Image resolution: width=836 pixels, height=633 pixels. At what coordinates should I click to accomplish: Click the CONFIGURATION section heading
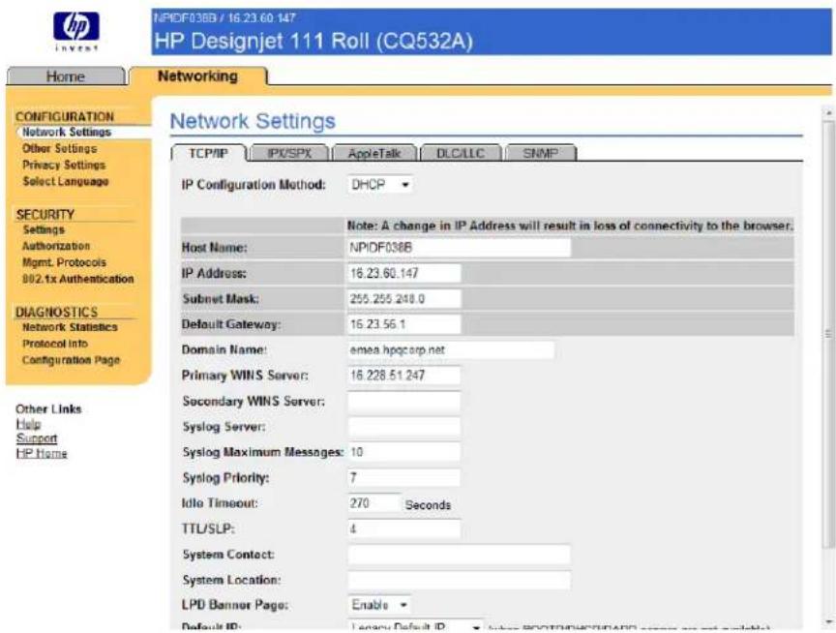click(x=65, y=116)
